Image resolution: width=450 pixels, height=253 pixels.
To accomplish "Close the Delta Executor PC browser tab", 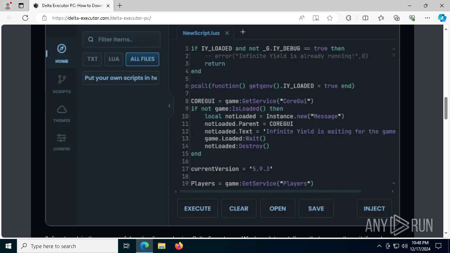I will [108, 6].
